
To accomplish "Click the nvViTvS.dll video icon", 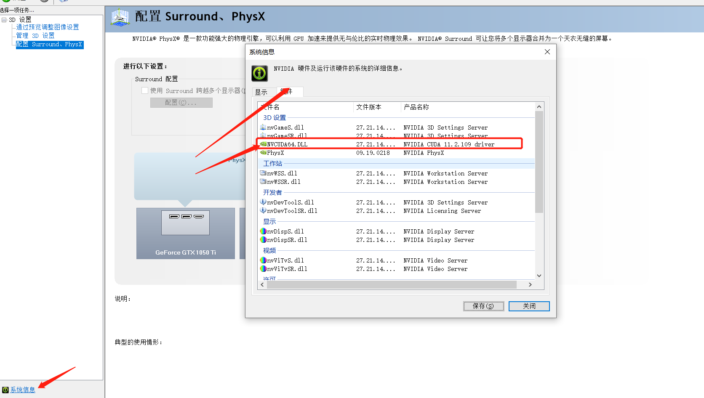I will [x=263, y=260].
